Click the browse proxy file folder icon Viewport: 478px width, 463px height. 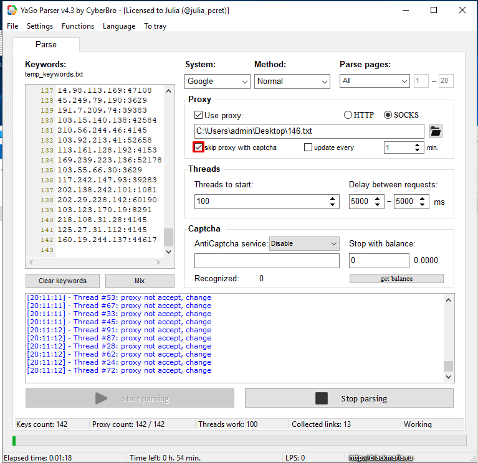pos(436,131)
